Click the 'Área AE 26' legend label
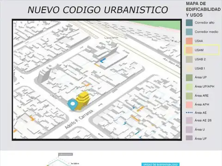 pyautogui.click(x=203, y=120)
